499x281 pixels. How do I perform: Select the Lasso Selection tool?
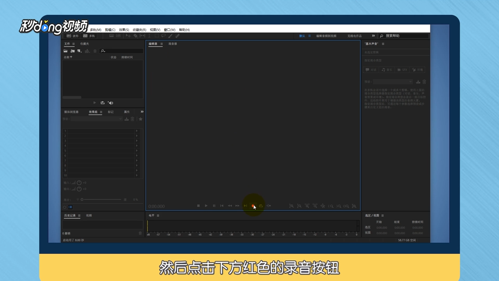163,36
